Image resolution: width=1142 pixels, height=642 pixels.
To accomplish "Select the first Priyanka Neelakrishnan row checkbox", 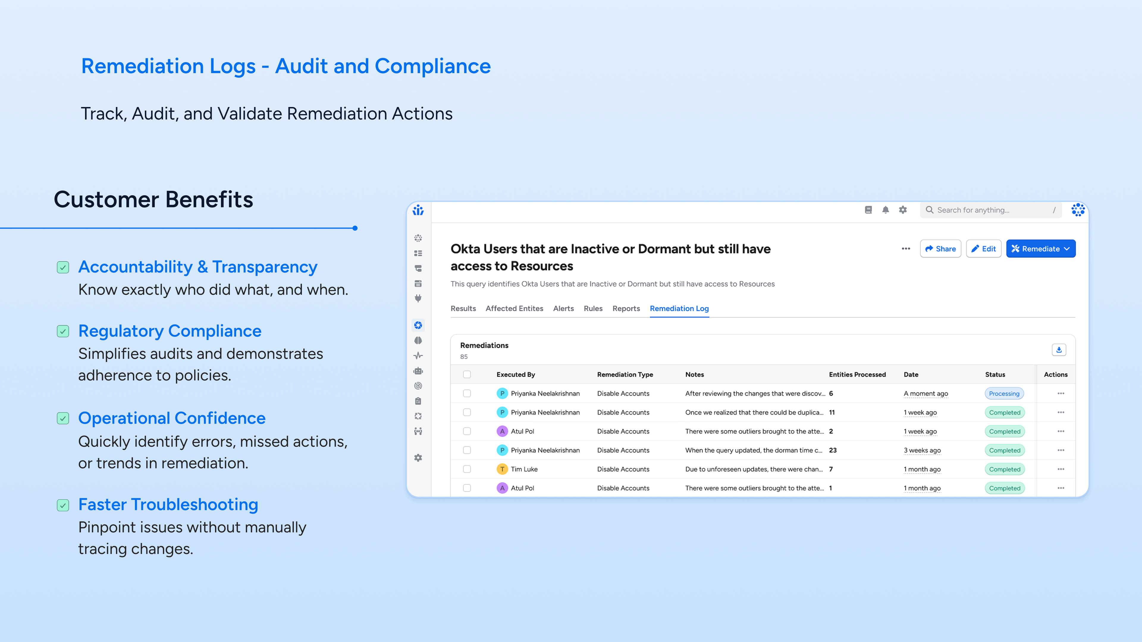I will (x=467, y=394).
